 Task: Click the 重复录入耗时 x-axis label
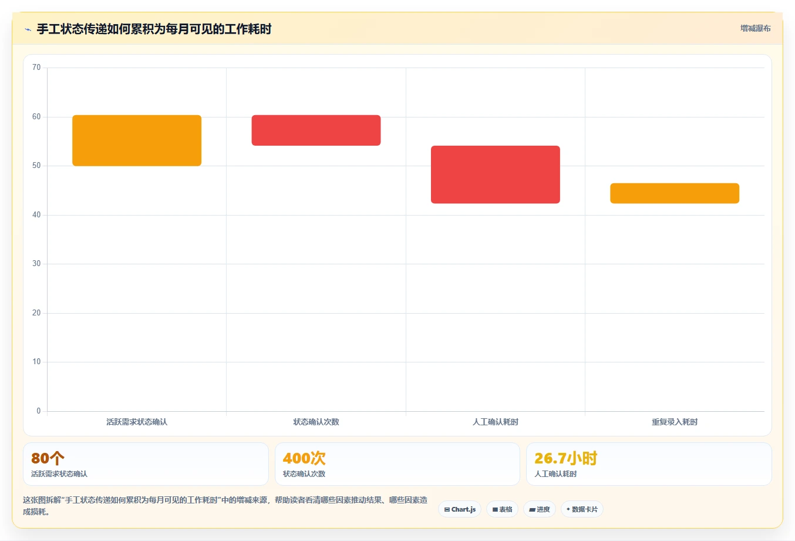click(675, 422)
